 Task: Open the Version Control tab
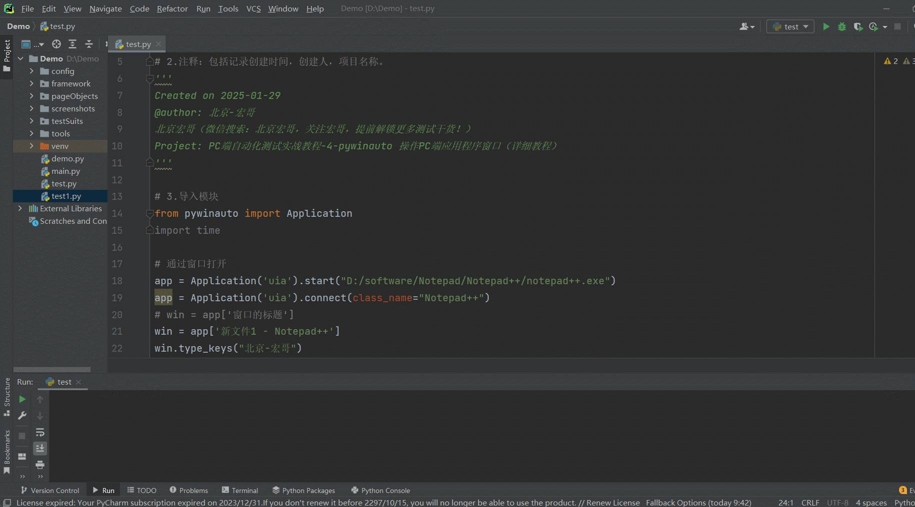(50, 491)
